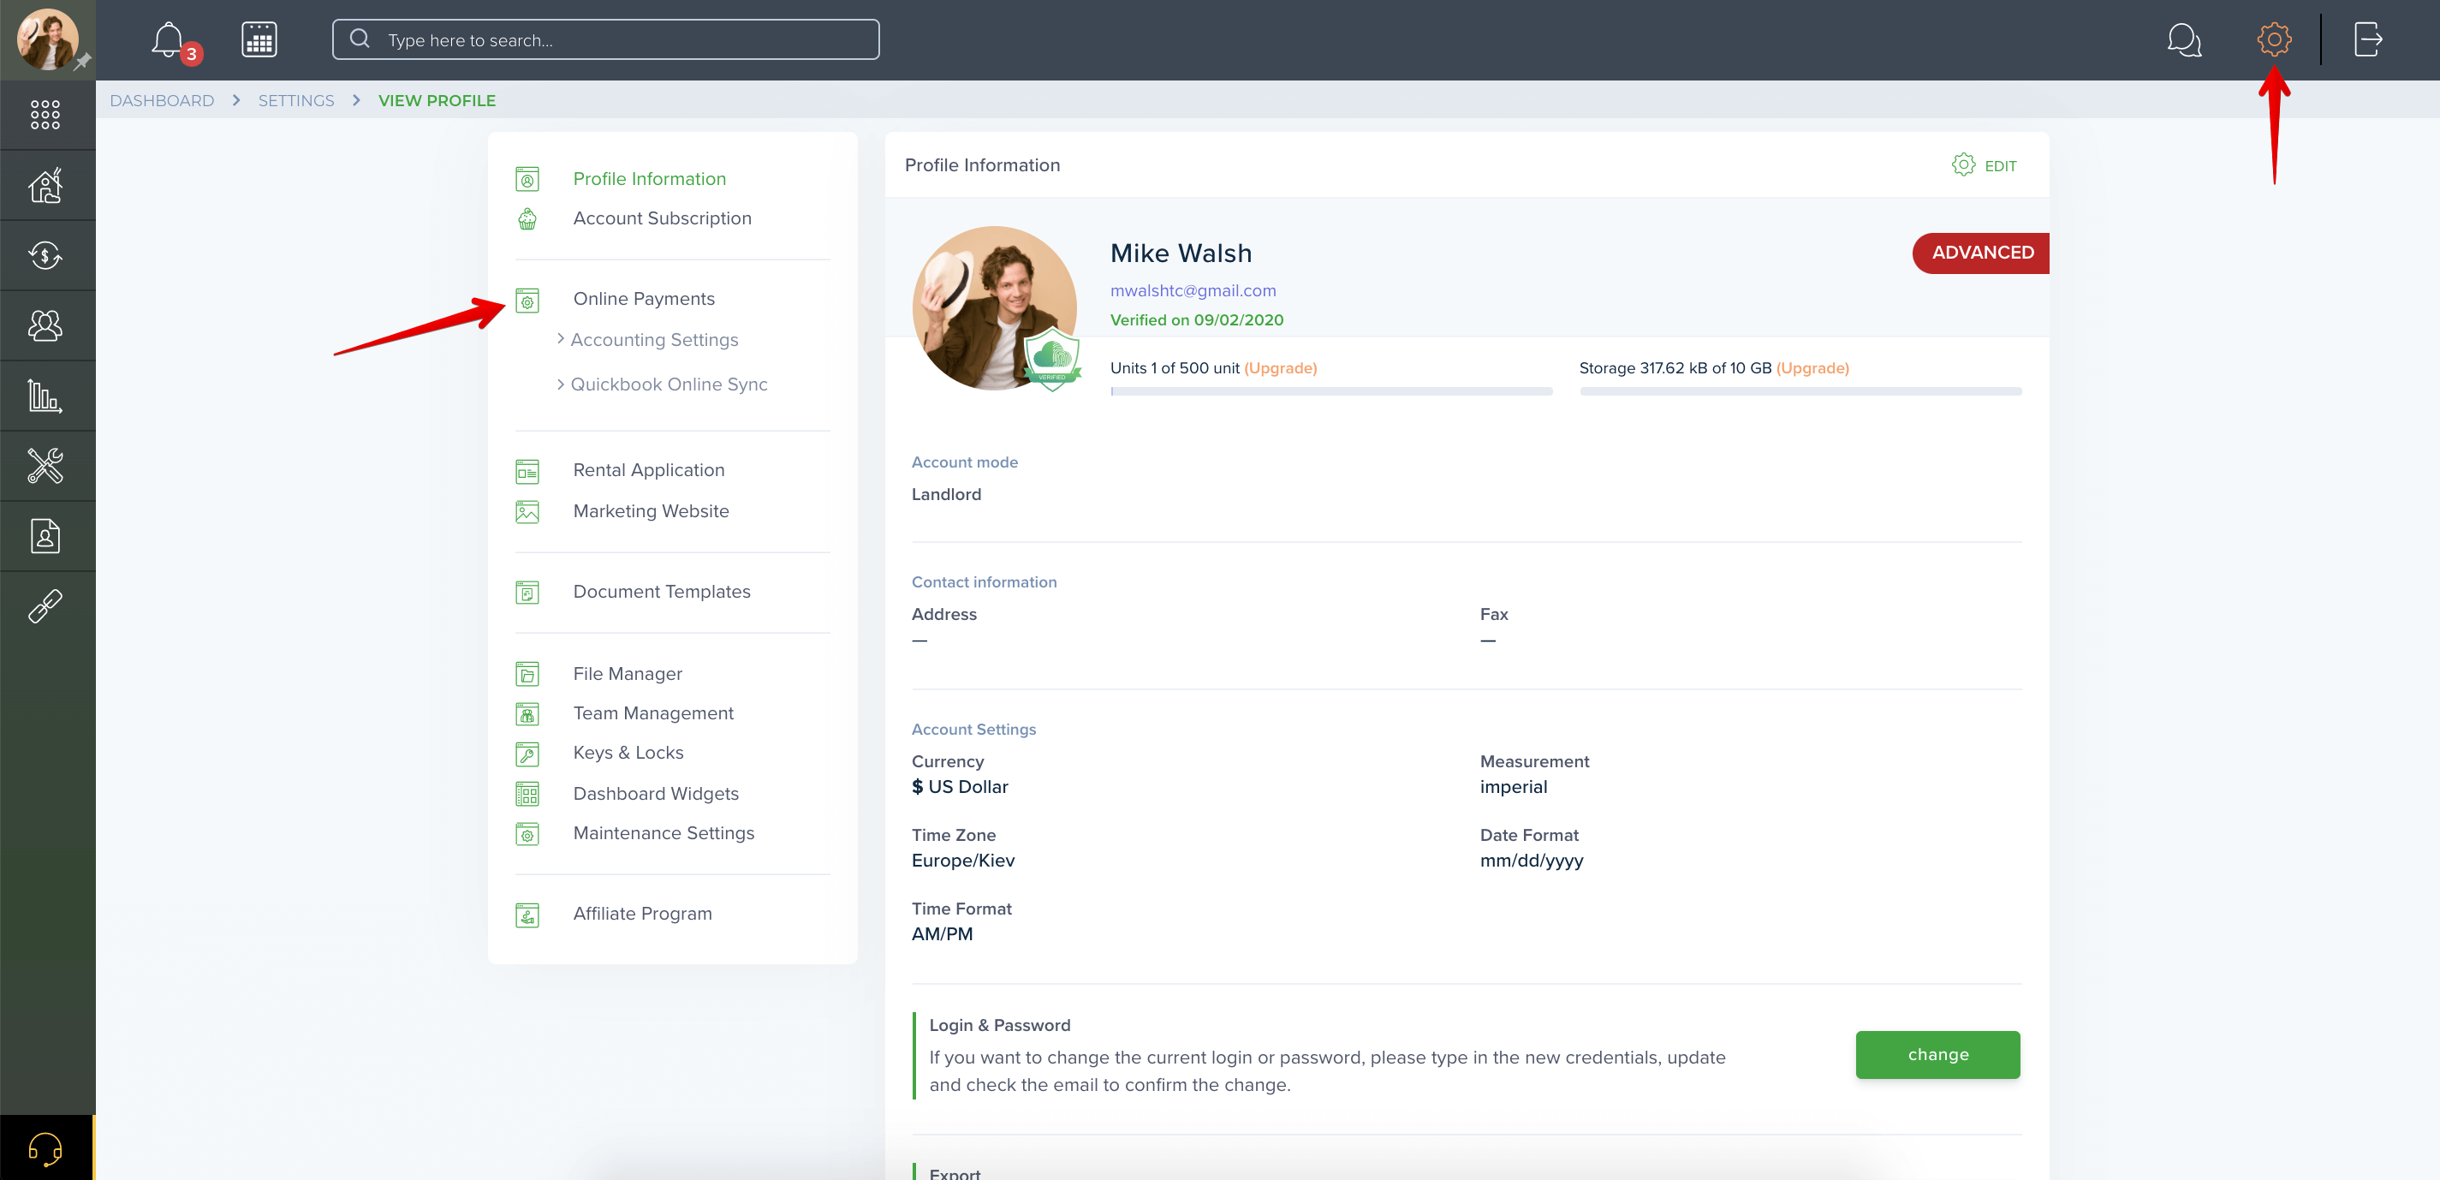
Task: Open Marketing Website settings
Action: [652, 510]
